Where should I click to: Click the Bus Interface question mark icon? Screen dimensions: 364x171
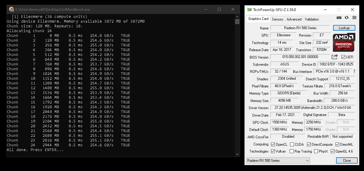[354, 71]
